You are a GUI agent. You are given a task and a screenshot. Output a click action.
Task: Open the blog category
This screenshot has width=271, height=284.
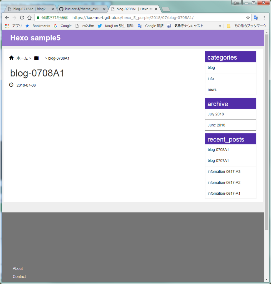click(x=230, y=68)
